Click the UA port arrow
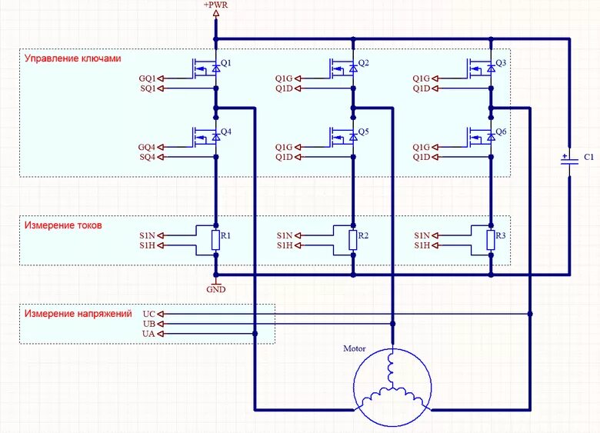Image resolution: width=600 pixels, height=433 pixels. (x=161, y=334)
